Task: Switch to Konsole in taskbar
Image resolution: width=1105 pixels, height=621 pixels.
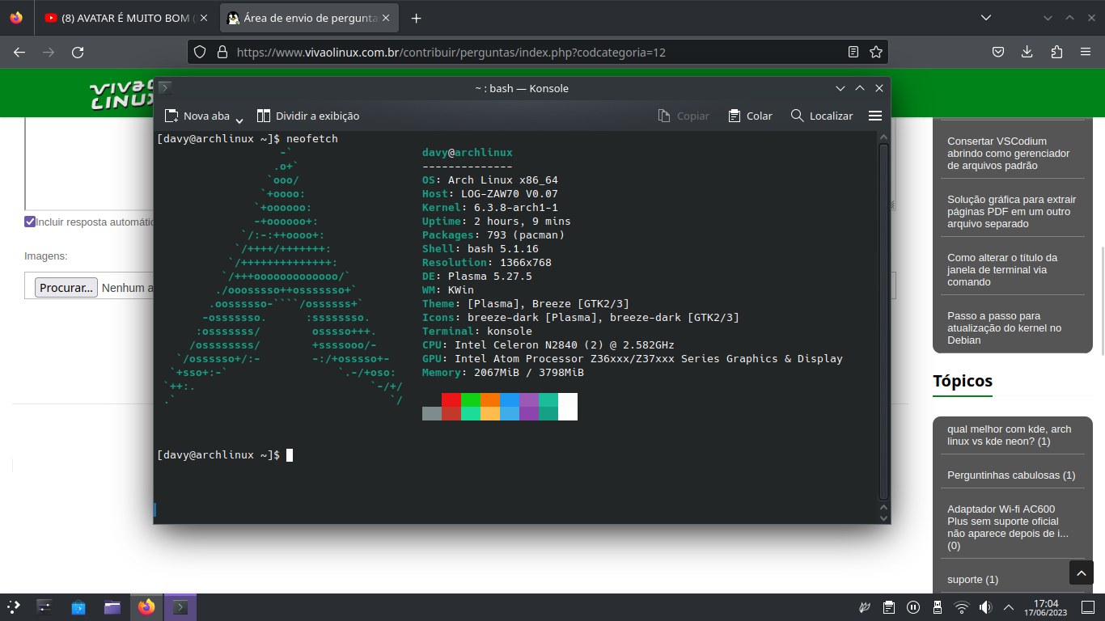Action: click(180, 606)
